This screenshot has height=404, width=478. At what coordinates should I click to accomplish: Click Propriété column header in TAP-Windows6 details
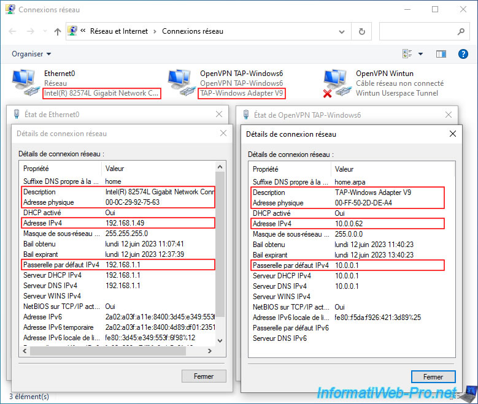coord(291,169)
